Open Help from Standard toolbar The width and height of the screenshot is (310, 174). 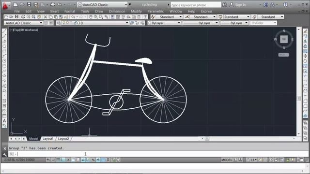[145, 17]
